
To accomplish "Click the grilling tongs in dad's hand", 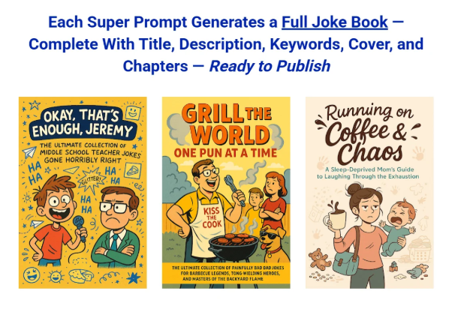I will pos(234,188).
